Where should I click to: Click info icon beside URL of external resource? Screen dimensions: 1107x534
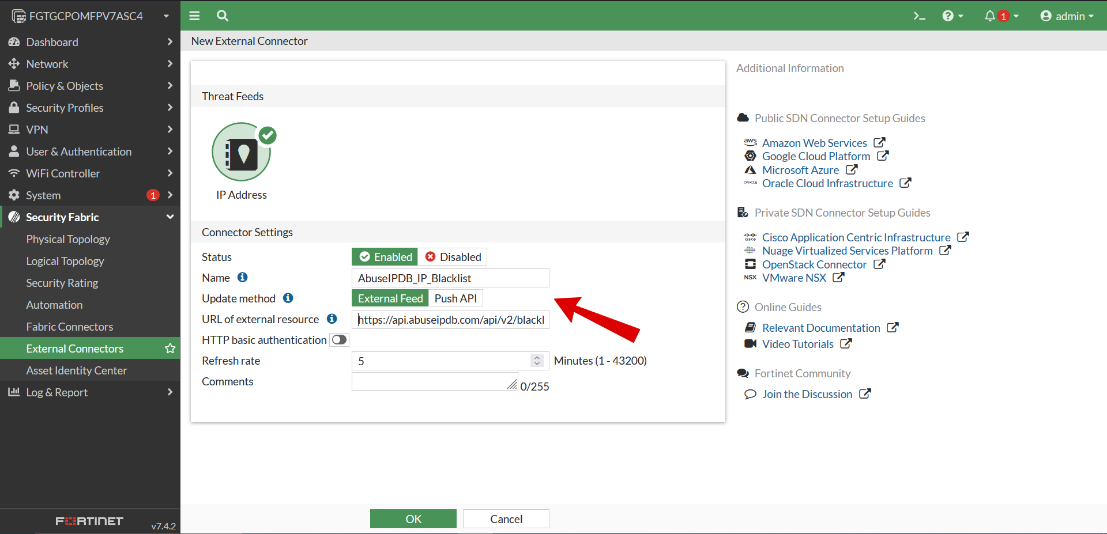click(x=332, y=319)
